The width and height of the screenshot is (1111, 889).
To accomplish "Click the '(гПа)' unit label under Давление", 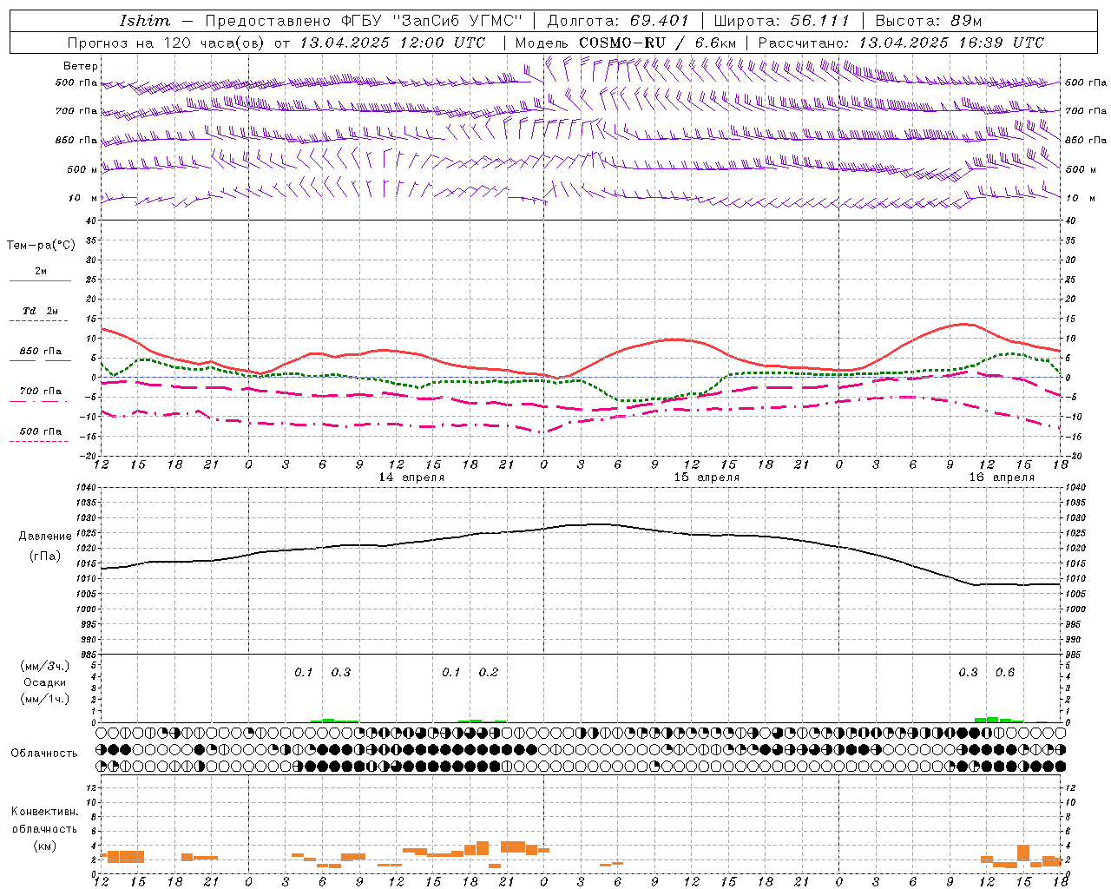I will point(45,556).
